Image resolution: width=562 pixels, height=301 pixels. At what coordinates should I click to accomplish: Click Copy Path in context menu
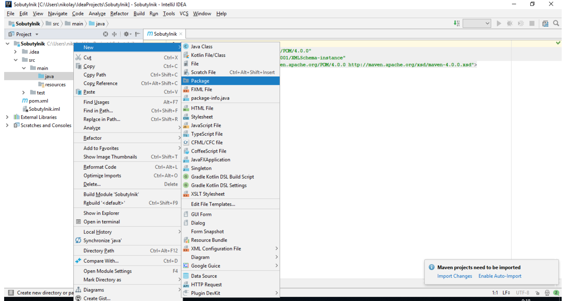[x=127, y=75]
